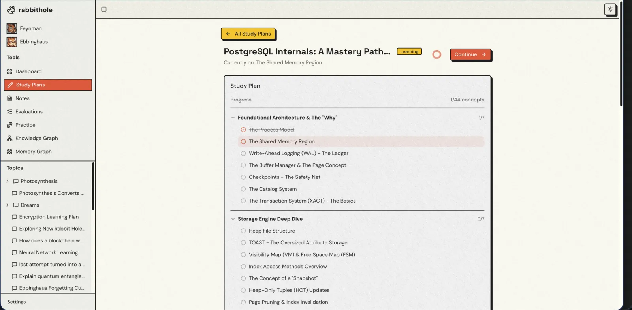The width and height of the screenshot is (632, 310).
Task: Click the Photosynthesis chat icon
Action: pos(16,181)
